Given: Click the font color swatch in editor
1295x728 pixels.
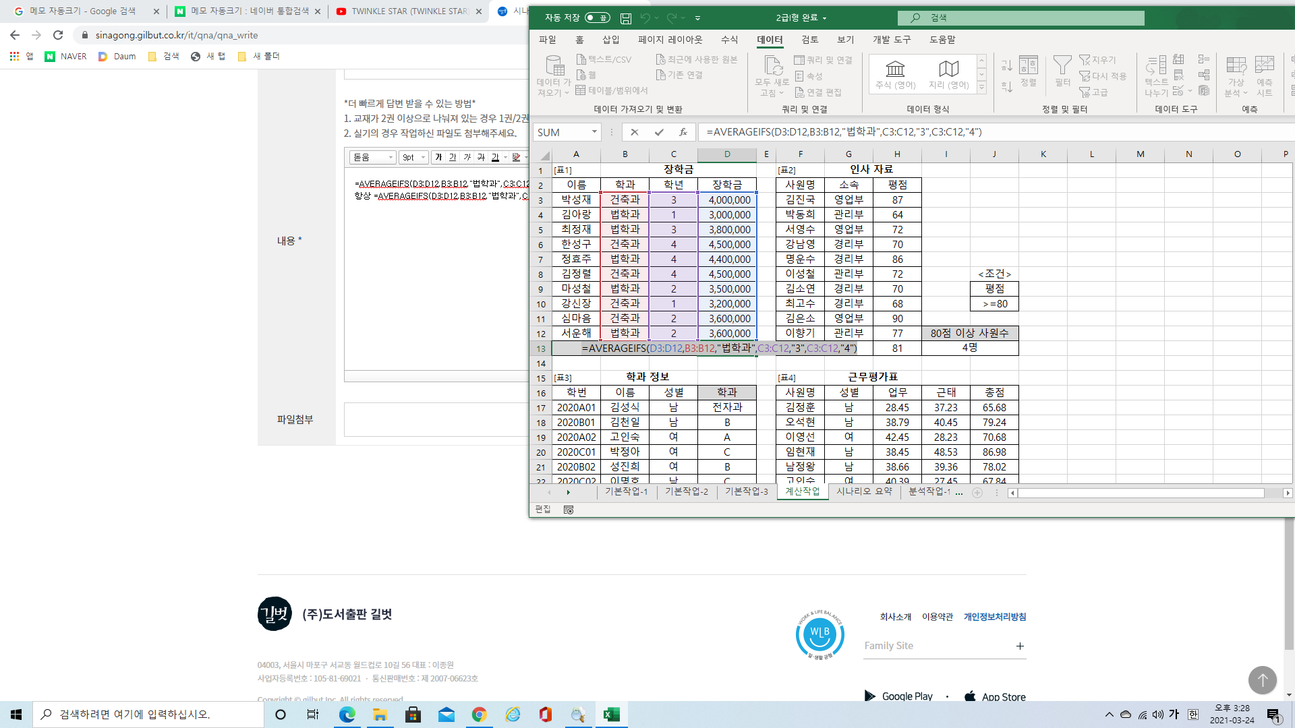Looking at the screenshot, I should click(x=495, y=157).
